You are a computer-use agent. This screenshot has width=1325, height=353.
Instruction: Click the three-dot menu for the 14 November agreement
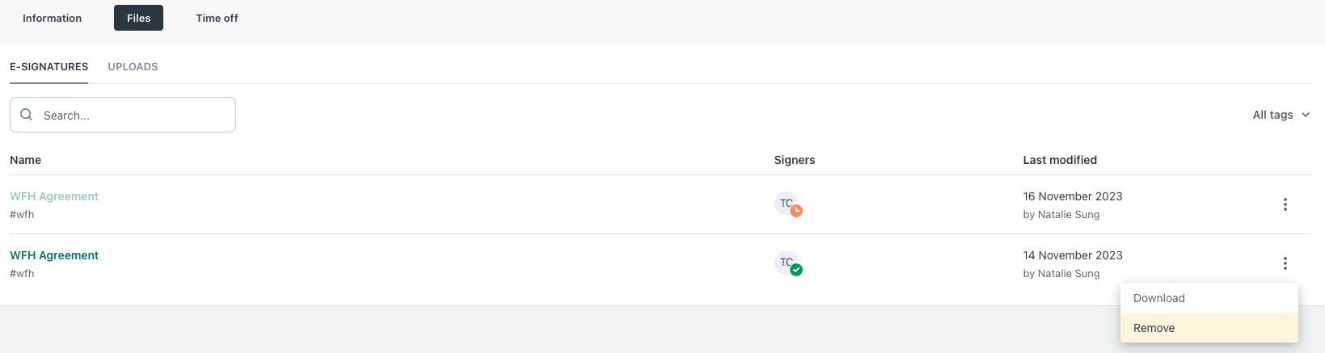click(1285, 263)
